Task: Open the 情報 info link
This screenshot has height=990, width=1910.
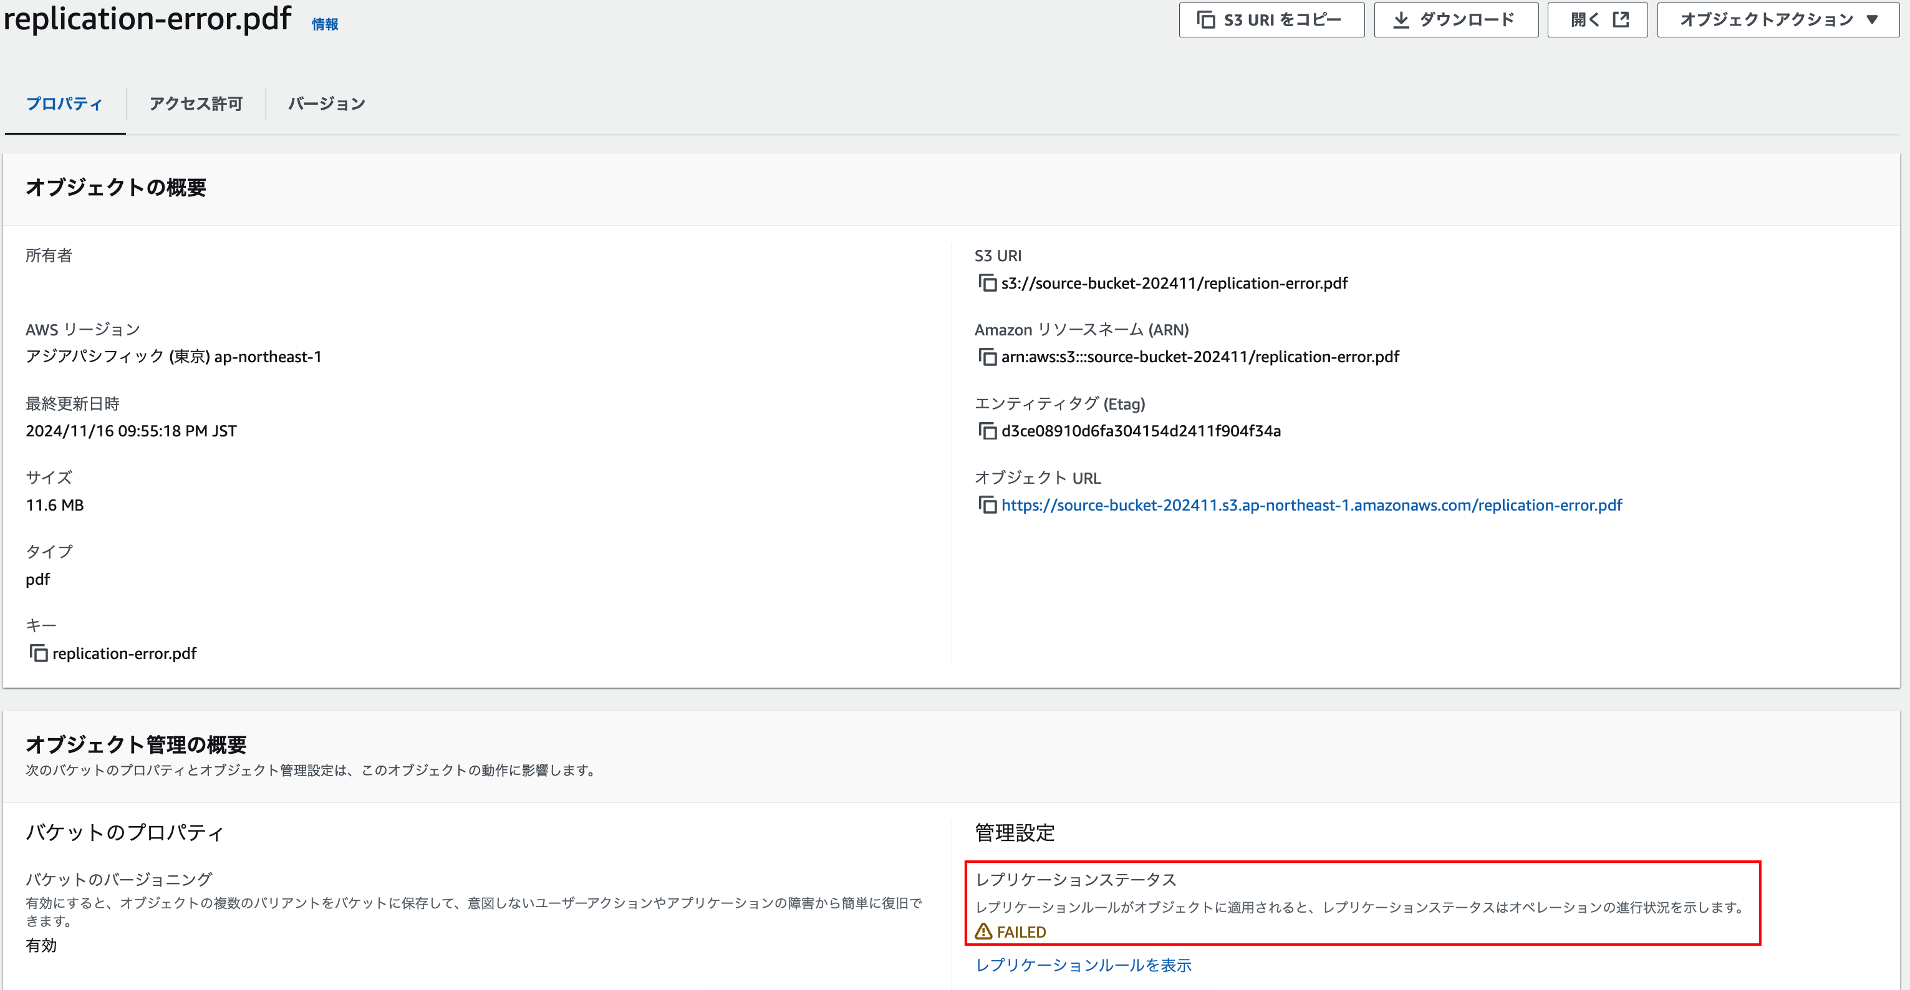Action: click(x=325, y=24)
